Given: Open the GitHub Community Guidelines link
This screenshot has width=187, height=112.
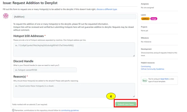Looking at the screenshot, I should coord(152,69).
